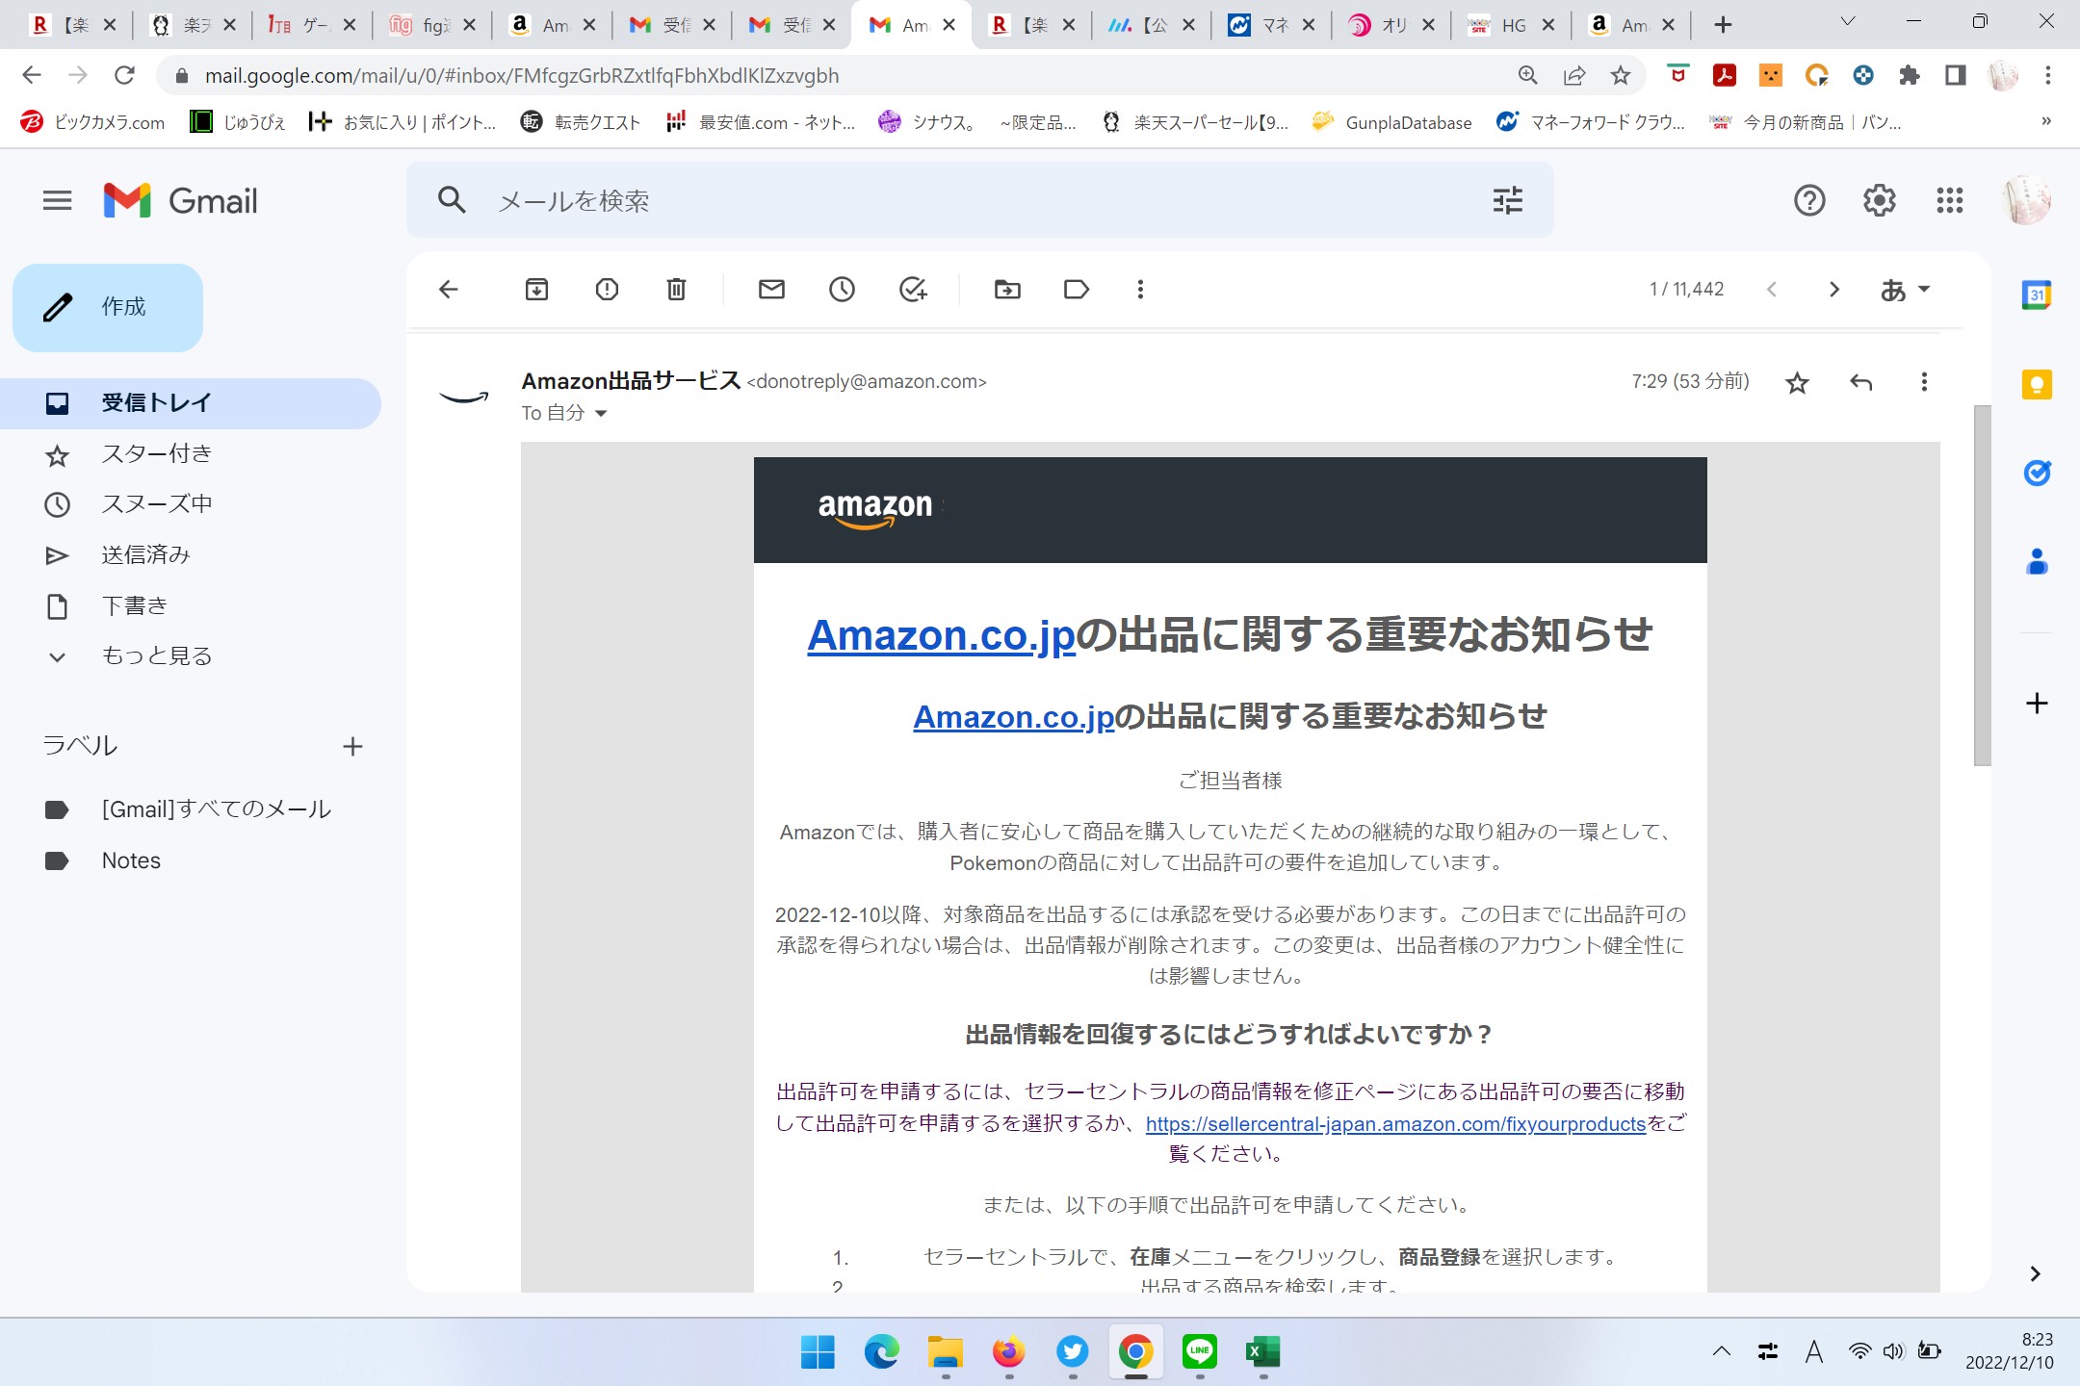Open 送信済み folder
The height and width of the screenshot is (1386, 2080).
point(191,555)
